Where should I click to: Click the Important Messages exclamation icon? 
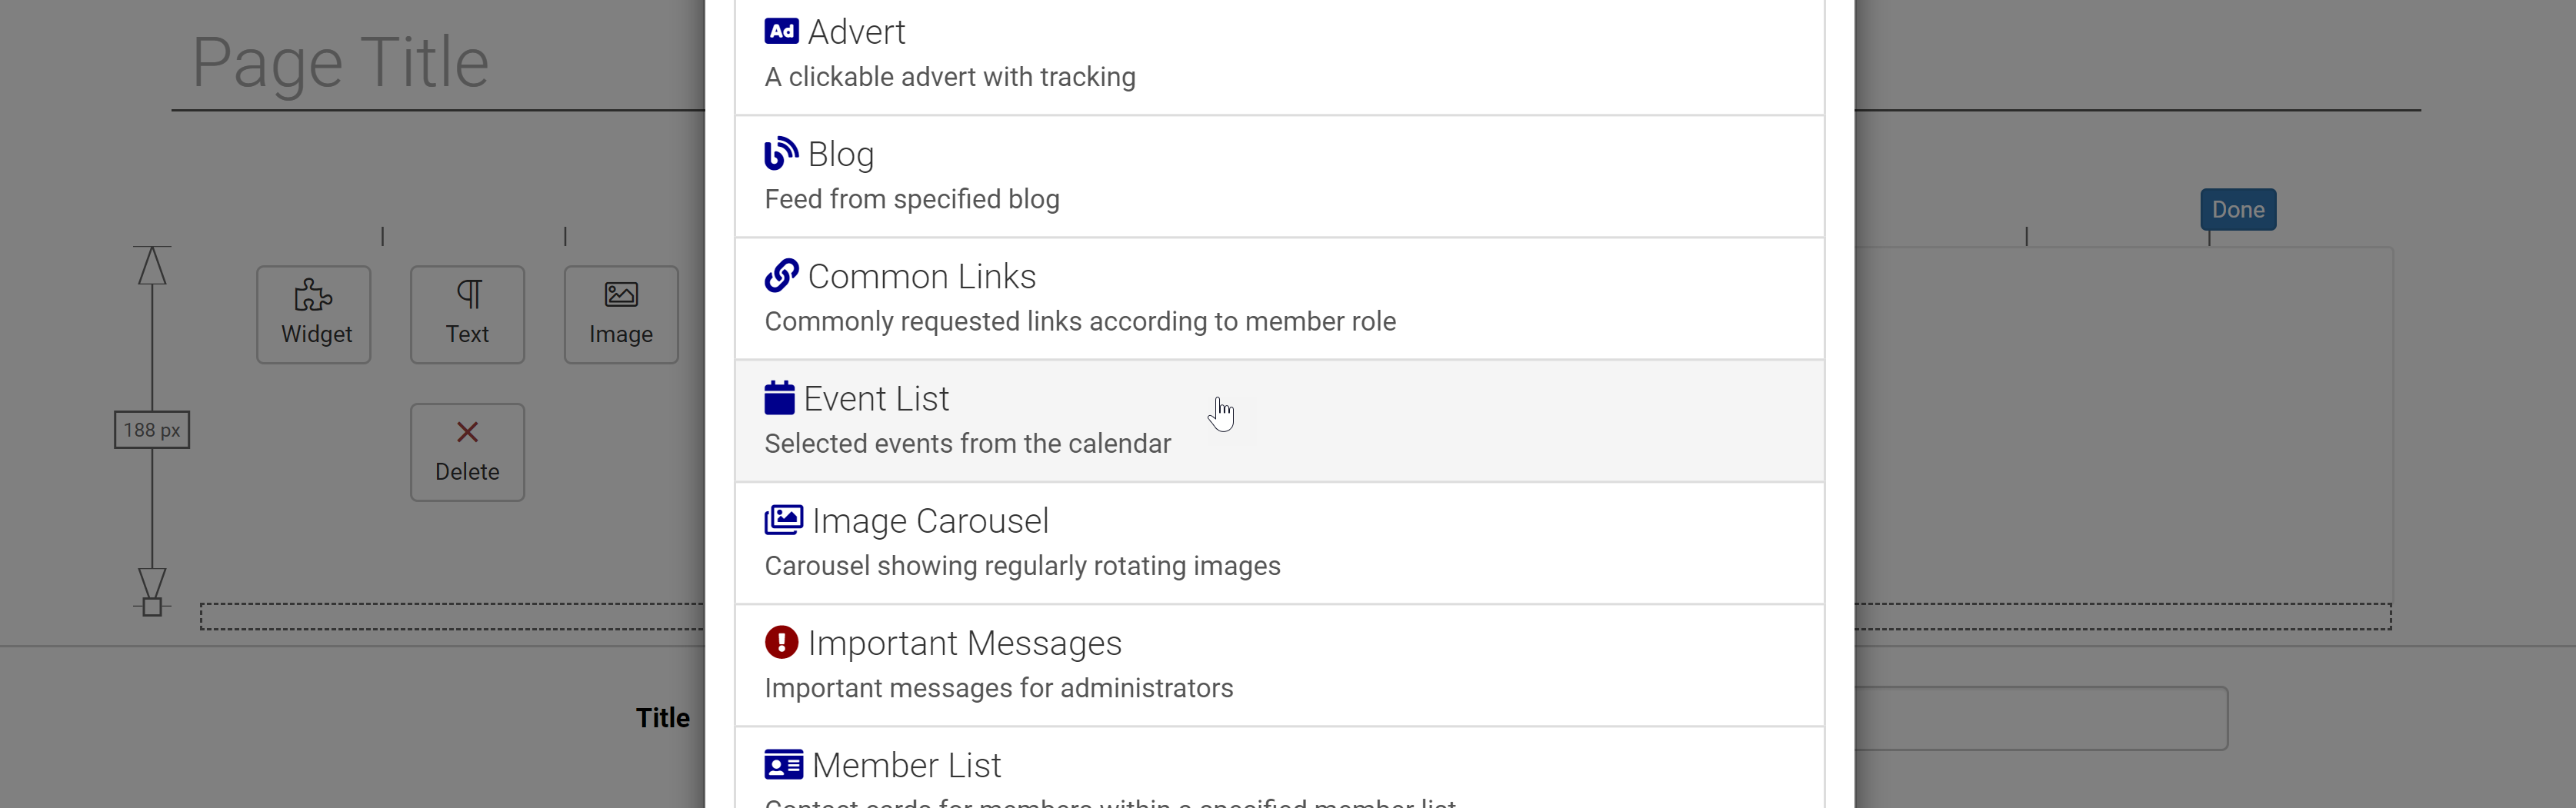pos(781,642)
